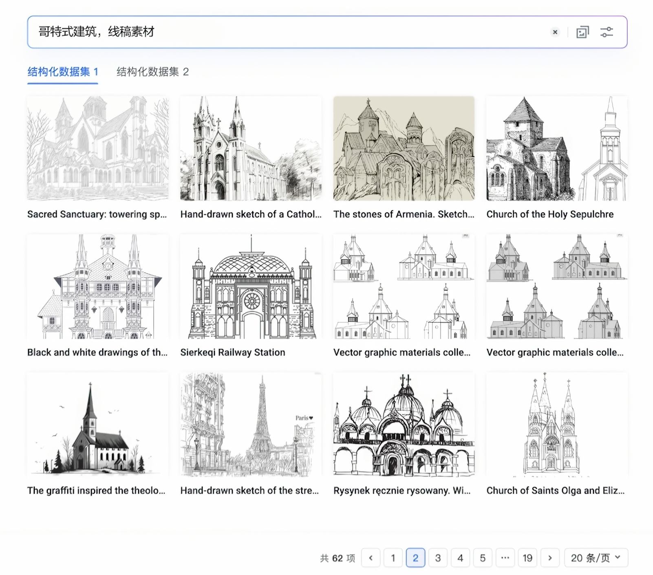Go to the previous results page

coord(371,558)
